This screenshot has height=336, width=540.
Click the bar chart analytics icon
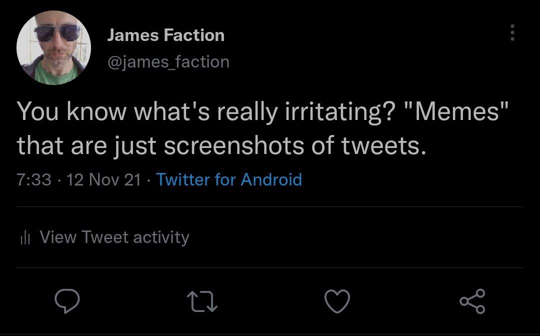[25, 237]
